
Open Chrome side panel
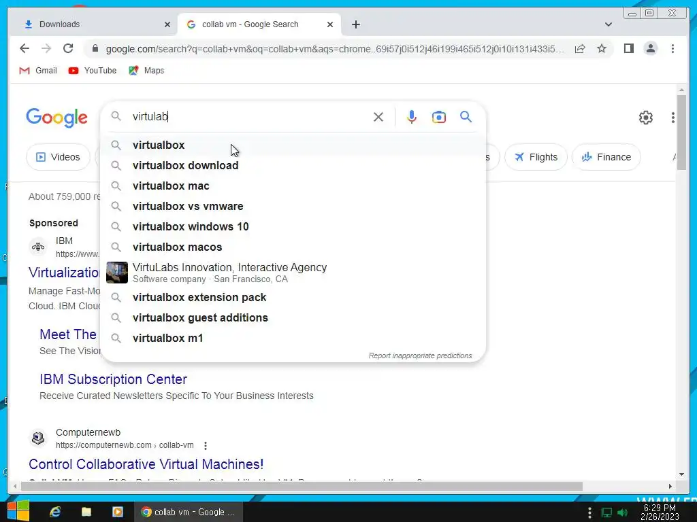[628, 48]
